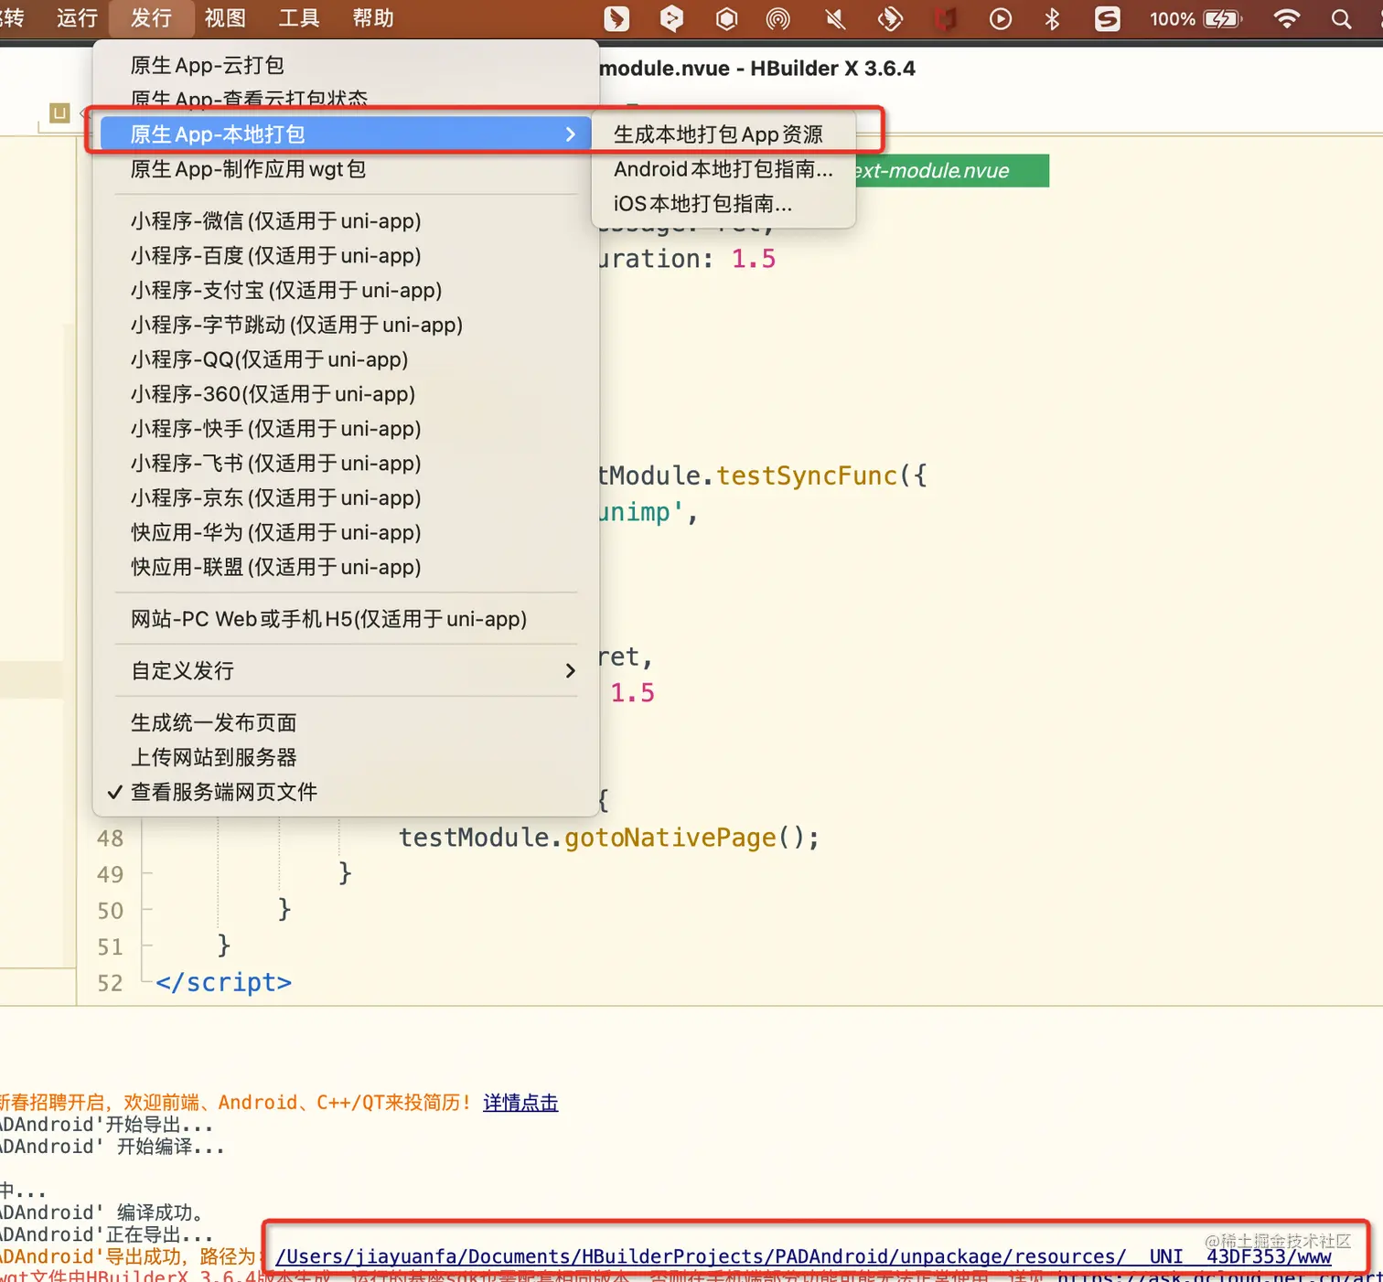Open iOS本地打包指南... from the submenu
This screenshot has height=1282, width=1383.
pyautogui.click(x=723, y=204)
